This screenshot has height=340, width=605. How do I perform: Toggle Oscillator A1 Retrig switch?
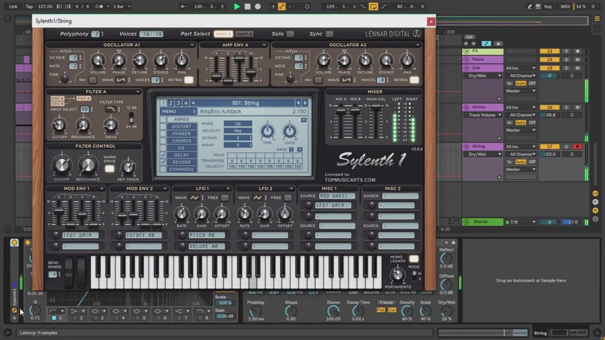coord(189,80)
